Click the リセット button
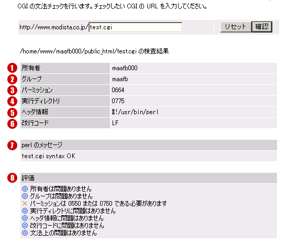 236,27
